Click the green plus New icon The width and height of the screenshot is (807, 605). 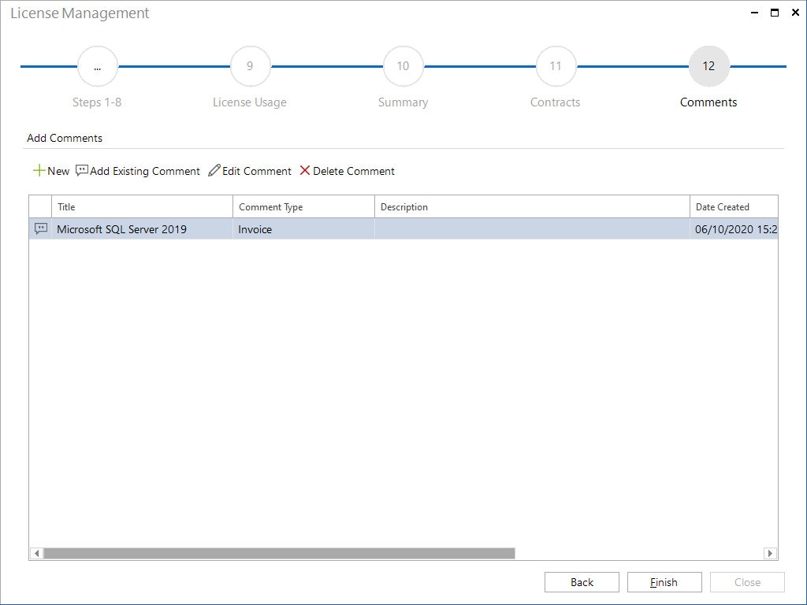[x=39, y=171]
